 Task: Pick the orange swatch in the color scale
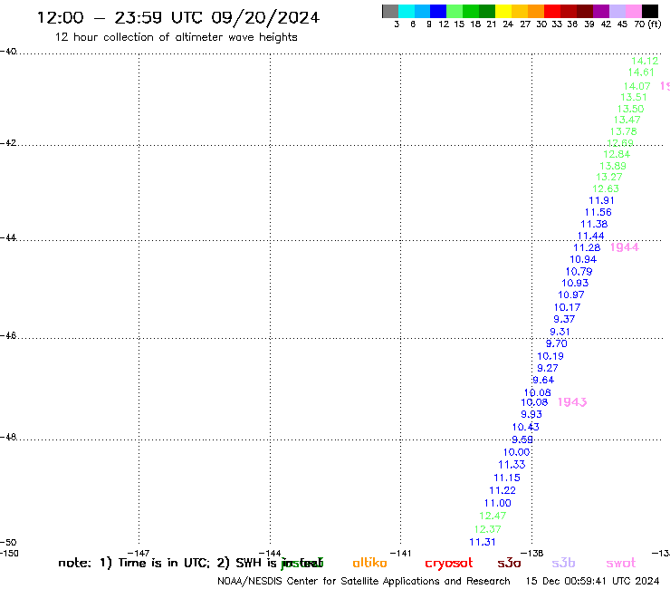536,11
